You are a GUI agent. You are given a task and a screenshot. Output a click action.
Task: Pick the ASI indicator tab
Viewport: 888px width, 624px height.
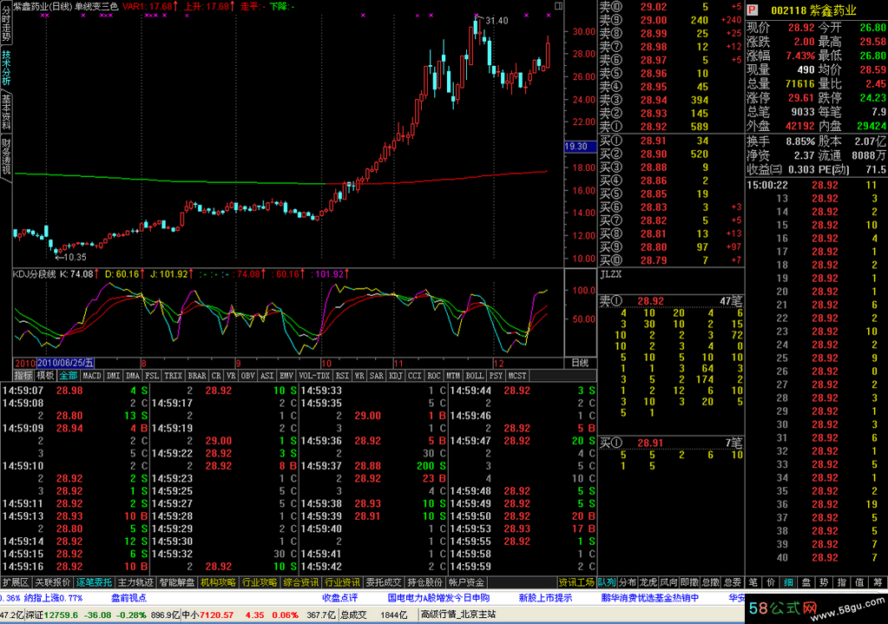point(267,376)
